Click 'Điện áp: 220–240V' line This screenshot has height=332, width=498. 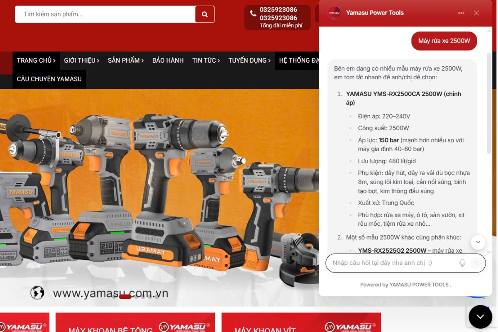(x=384, y=116)
